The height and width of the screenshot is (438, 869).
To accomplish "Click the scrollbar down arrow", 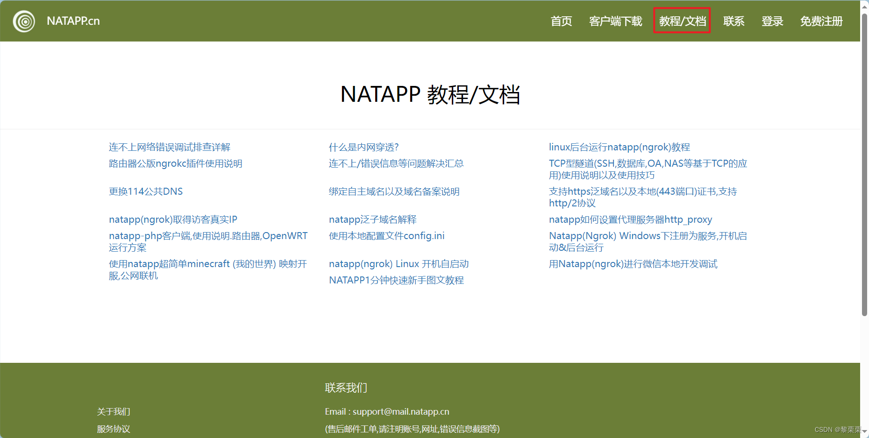I will [x=864, y=432].
